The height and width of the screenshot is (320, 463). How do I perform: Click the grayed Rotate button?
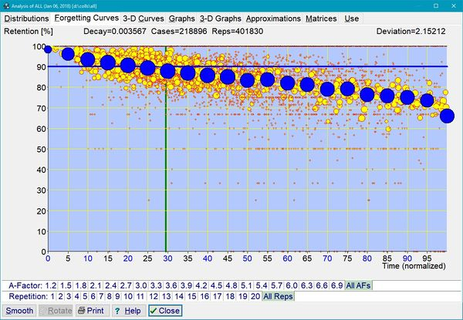click(x=56, y=311)
